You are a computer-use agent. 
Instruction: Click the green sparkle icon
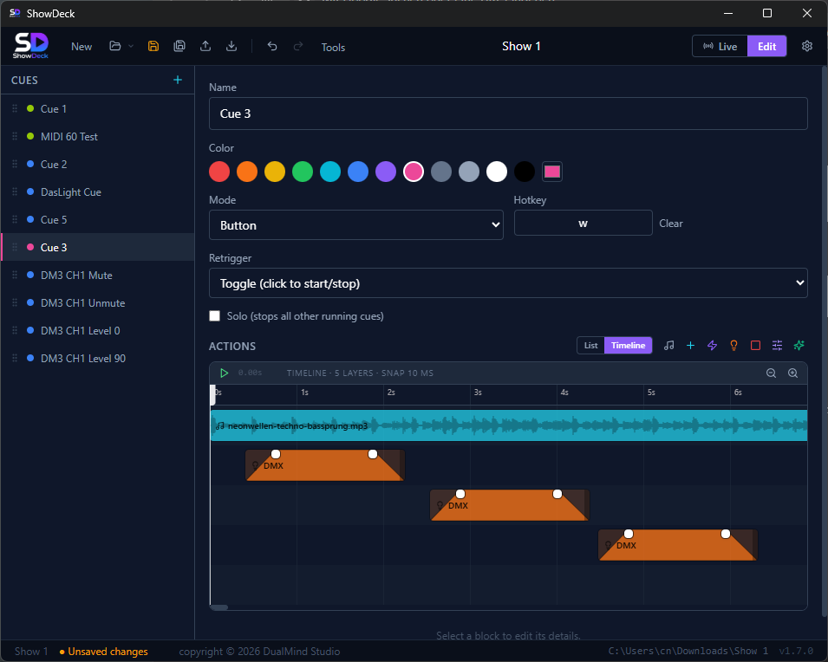tap(799, 345)
